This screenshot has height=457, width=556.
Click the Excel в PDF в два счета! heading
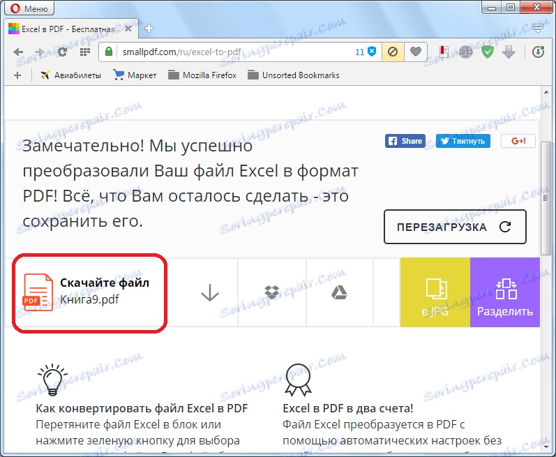tap(348, 408)
